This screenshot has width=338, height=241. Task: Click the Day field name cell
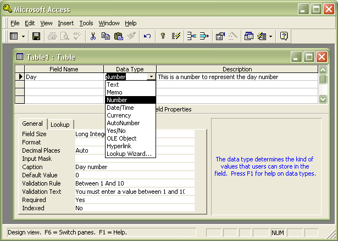64,77
